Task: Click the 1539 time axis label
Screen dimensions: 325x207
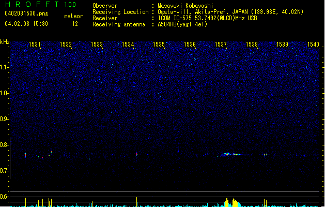Action: click(282, 44)
